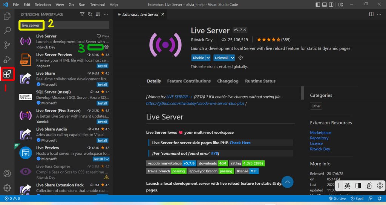
Task: Install Live Server (Five Server) extension
Action: pyautogui.click(x=103, y=122)
